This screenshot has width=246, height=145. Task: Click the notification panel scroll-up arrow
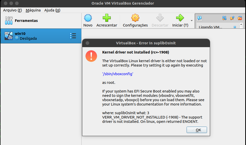[x=241, y=24]
